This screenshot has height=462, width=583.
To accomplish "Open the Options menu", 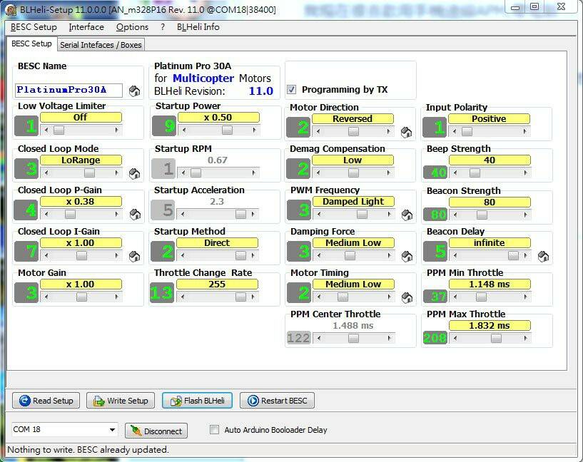I will (132, 27).
